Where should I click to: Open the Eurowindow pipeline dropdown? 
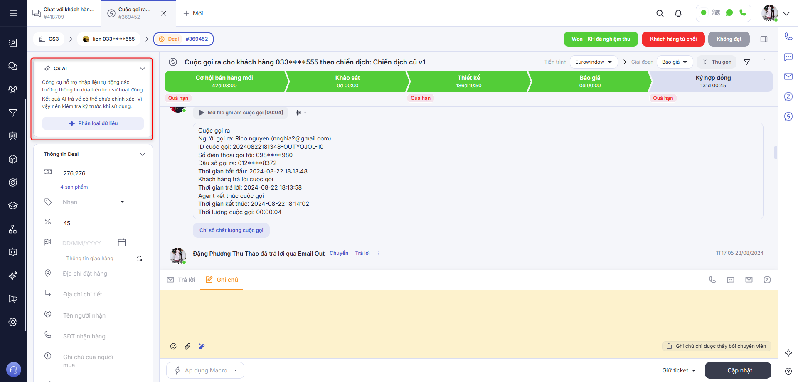click(593, 62)
